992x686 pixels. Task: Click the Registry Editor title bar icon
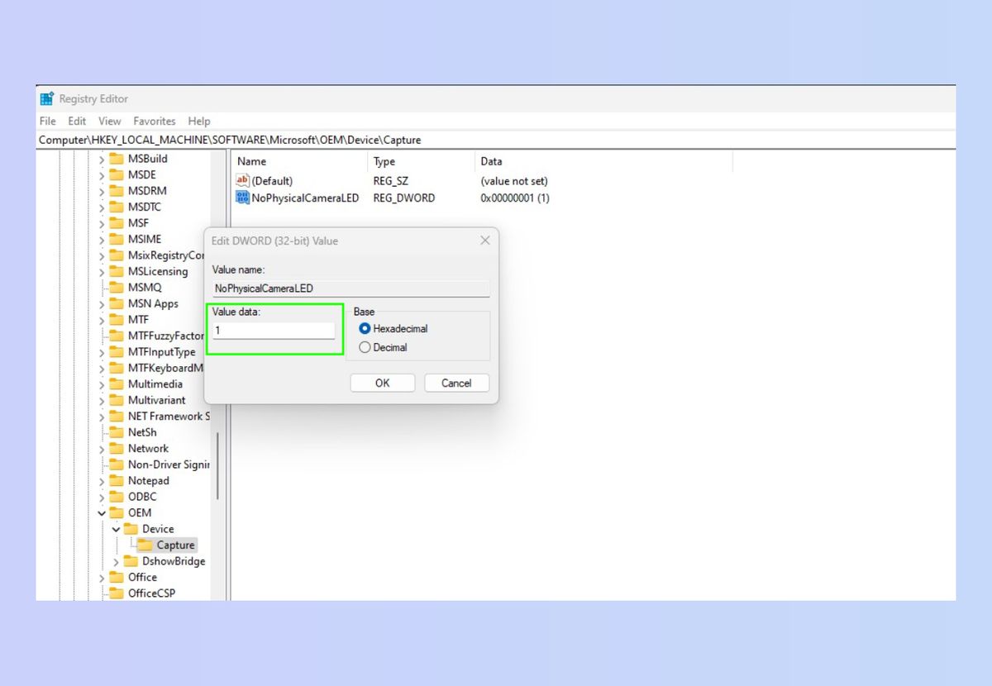click(x=46, y=98)
